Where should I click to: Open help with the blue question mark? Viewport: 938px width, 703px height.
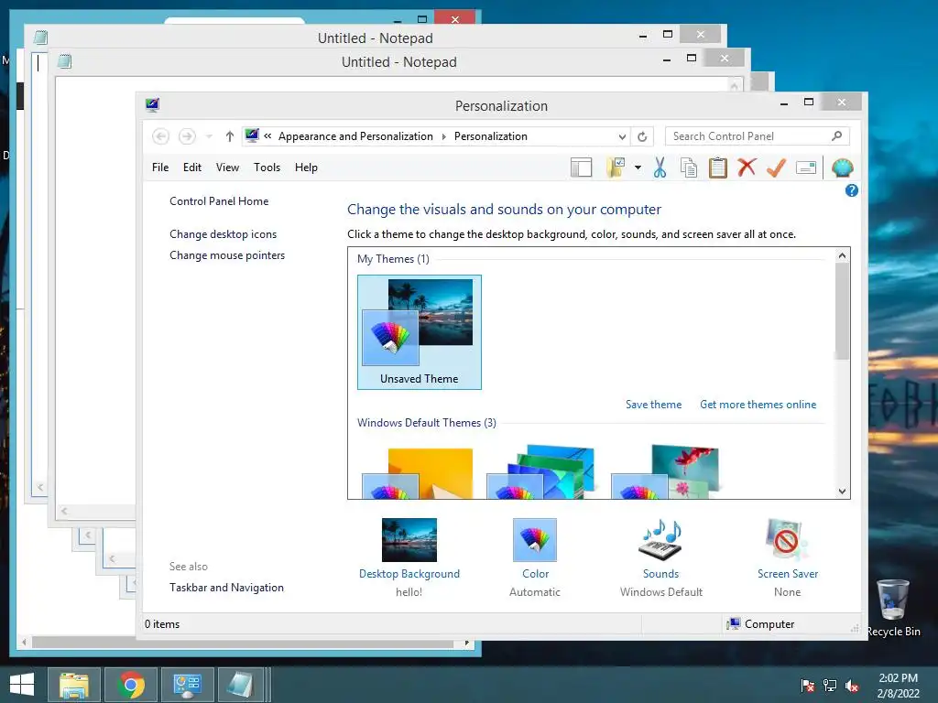(x=851, y=190)
